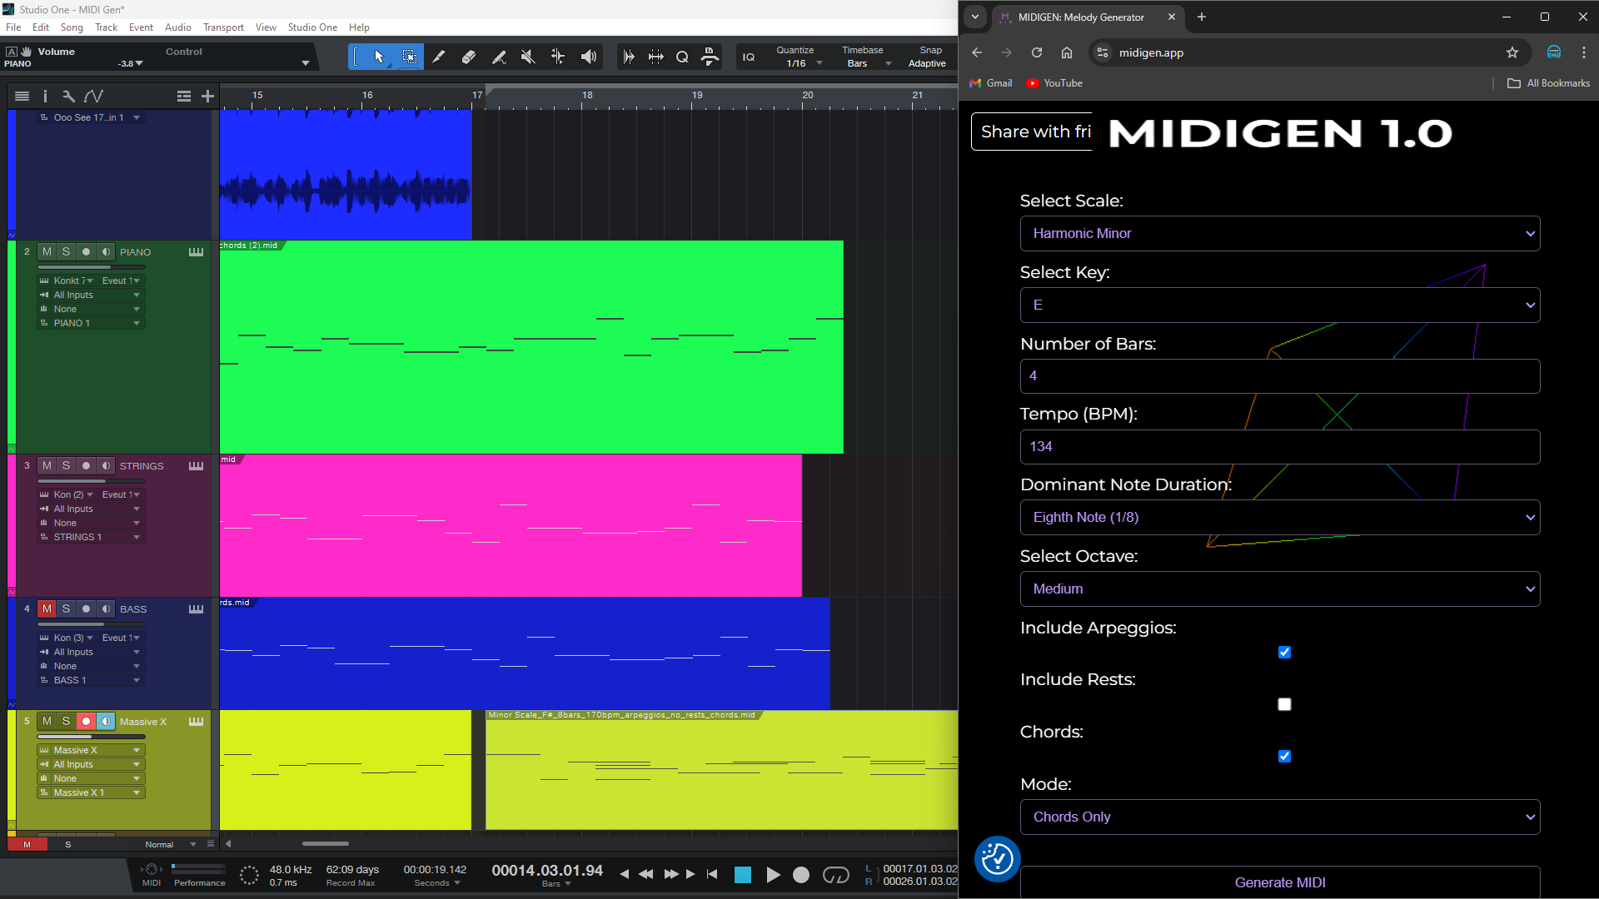Disable the Chords checkbox

[x=1284, y=756]
